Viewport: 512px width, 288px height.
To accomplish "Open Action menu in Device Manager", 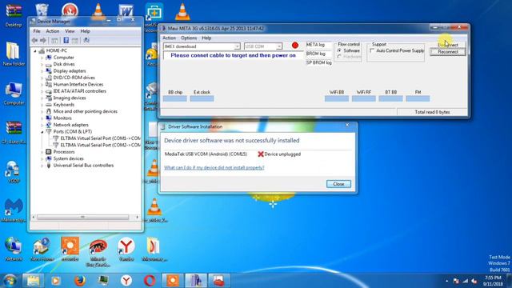I will (53, 31).
